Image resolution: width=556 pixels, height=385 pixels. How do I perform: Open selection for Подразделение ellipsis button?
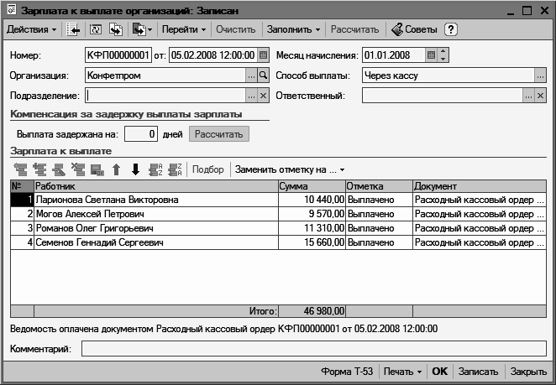click(x=251, y=96)
